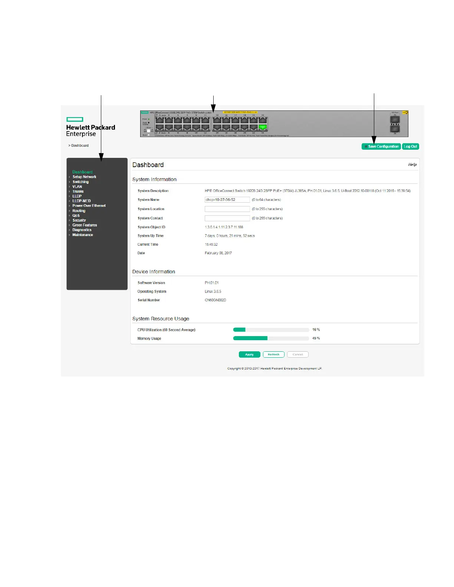
Task: Open the Green Features menu item
Action: tap(85, 225)
